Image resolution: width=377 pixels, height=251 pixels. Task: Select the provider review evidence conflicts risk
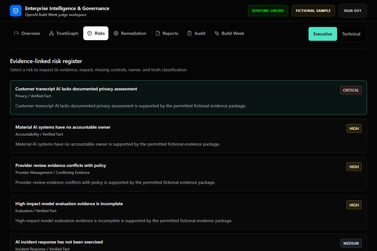188,174
